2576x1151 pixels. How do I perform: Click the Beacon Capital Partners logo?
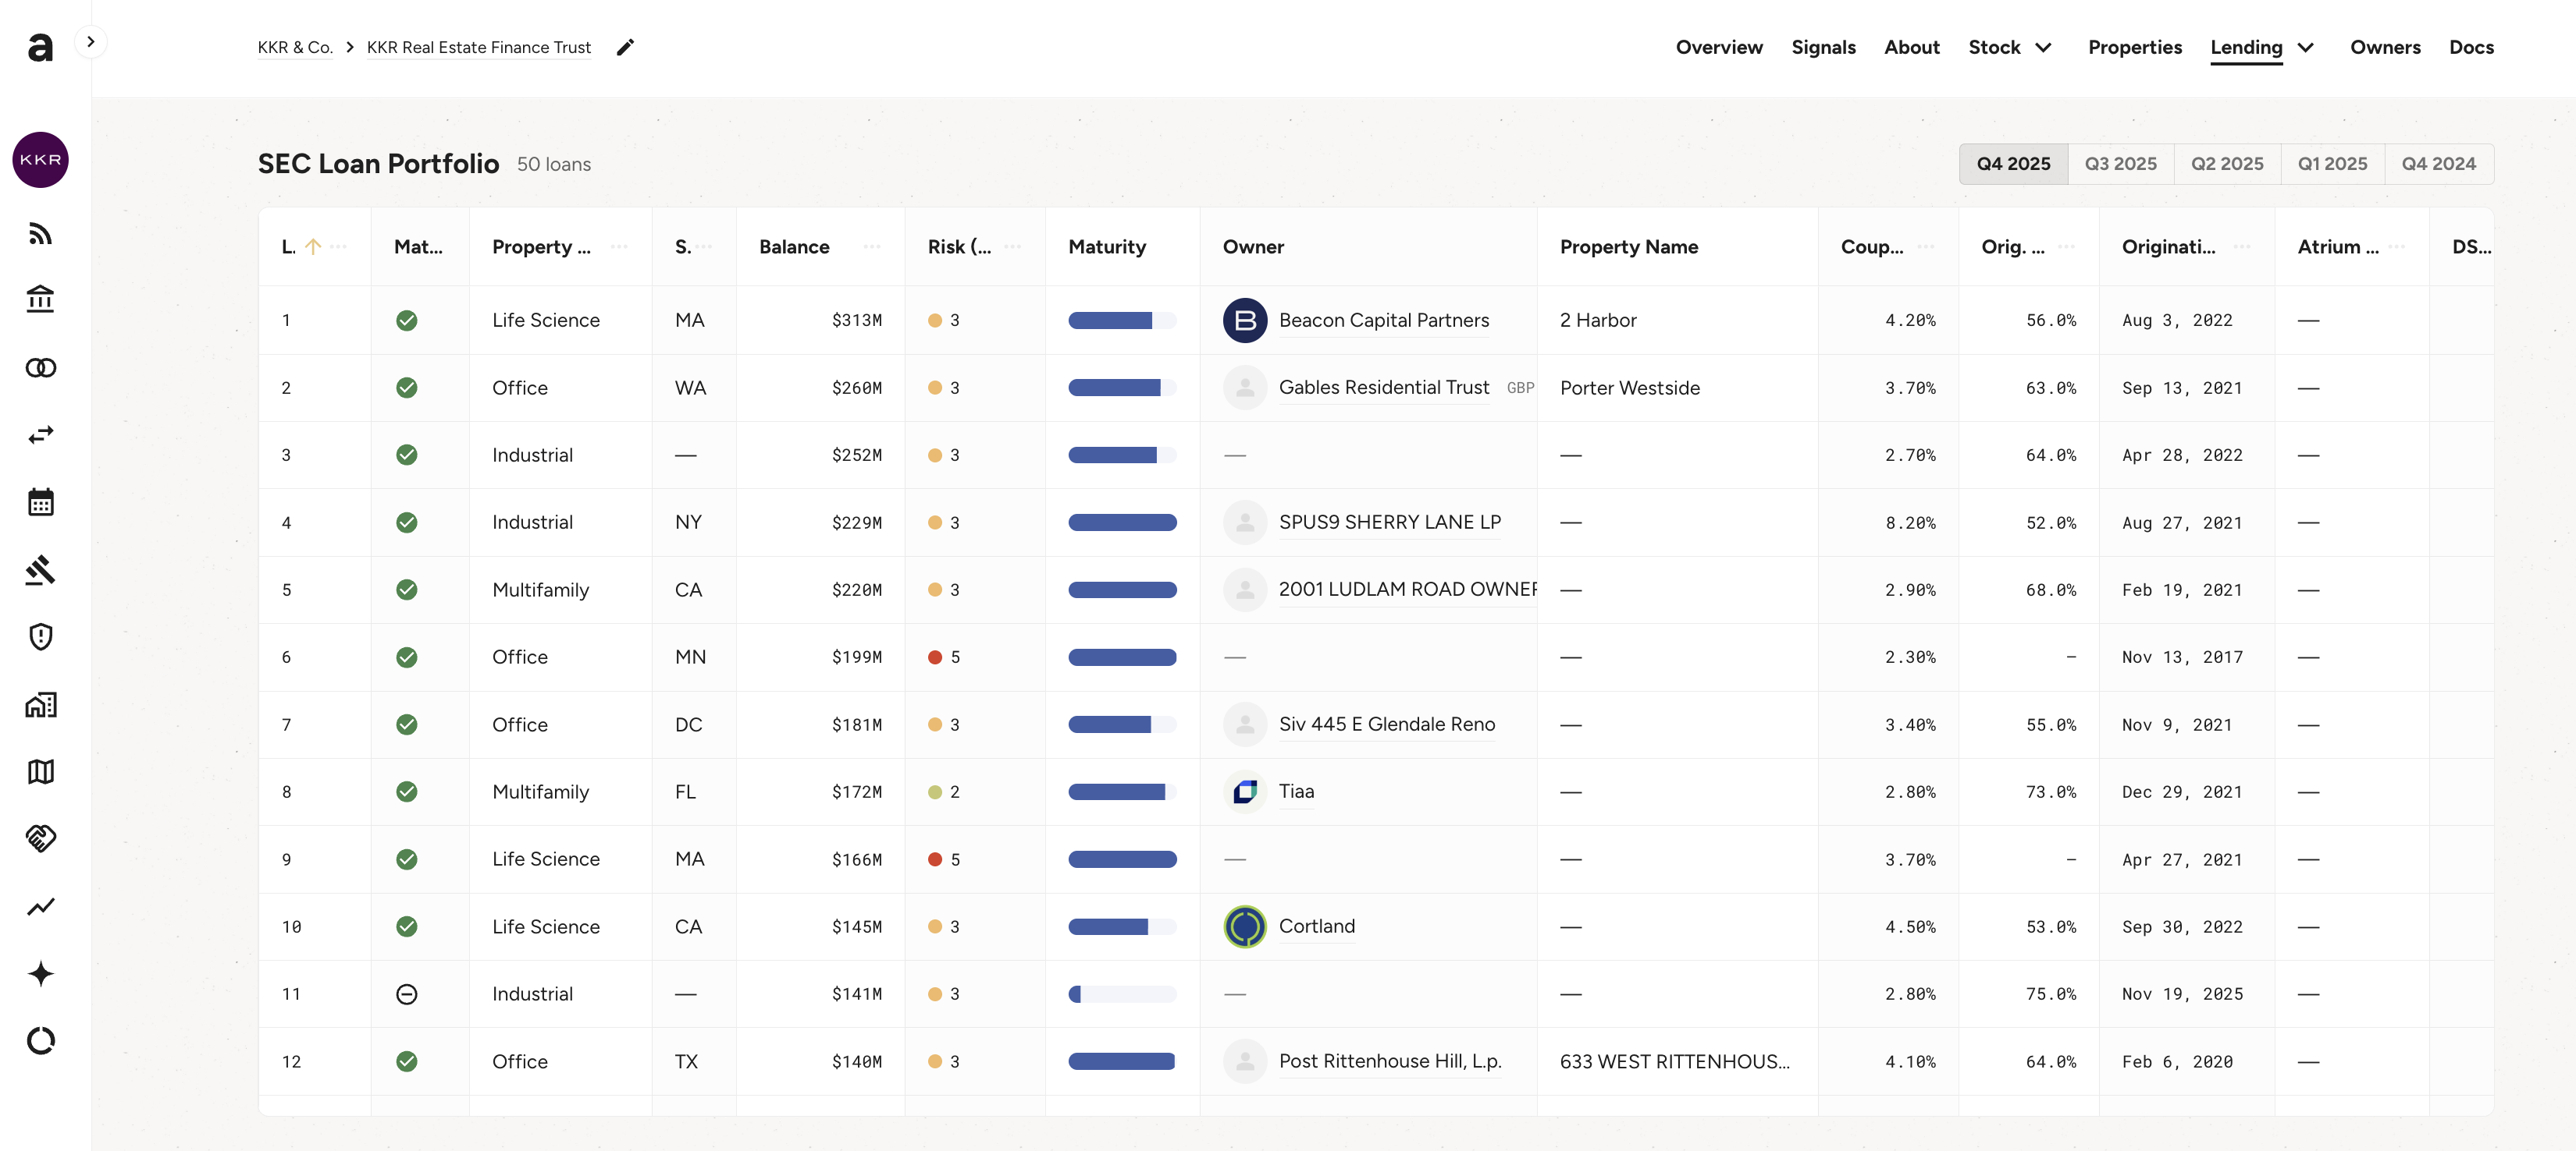pyautogui.click(x=1245, y=320)
